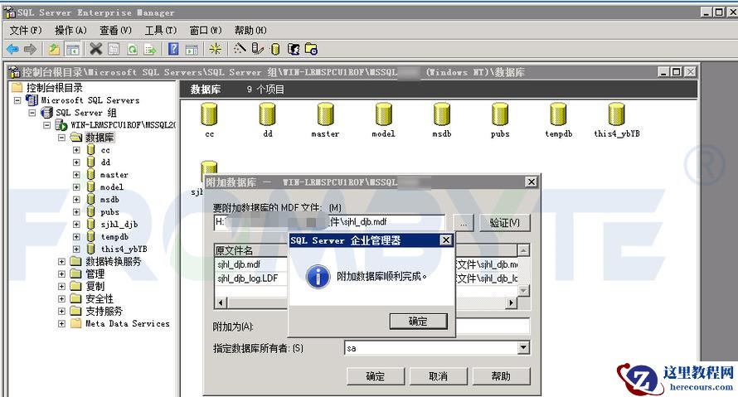The image size is (738, 397).
Task: Open the 查看(V) menu
Action: click(115, 31)
